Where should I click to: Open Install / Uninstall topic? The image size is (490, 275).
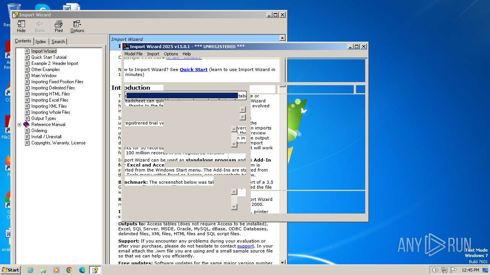click(x=46, y=137)
